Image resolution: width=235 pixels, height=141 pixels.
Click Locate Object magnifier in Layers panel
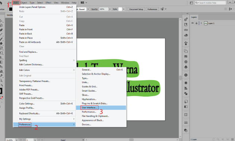pyautogui.click(x=218, y=140)
